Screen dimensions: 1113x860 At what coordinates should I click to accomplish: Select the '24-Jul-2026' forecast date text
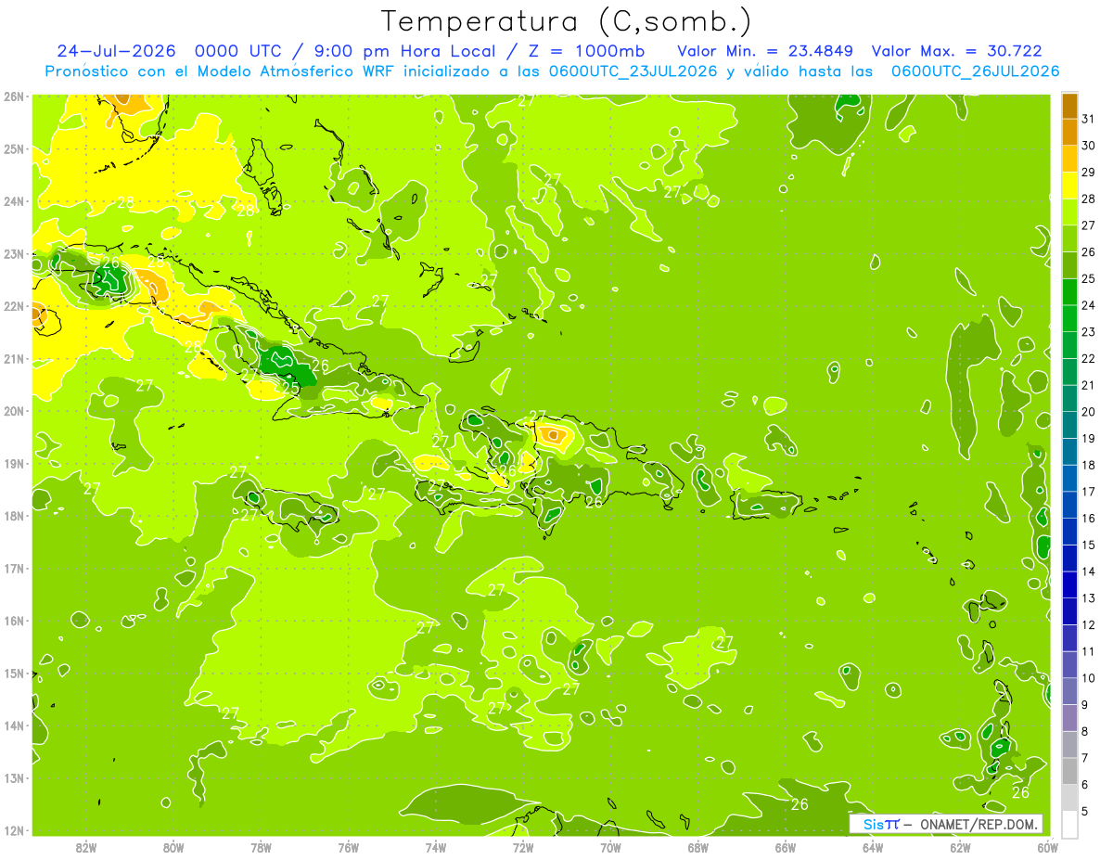pyautogui.click(x=116, y=51)
